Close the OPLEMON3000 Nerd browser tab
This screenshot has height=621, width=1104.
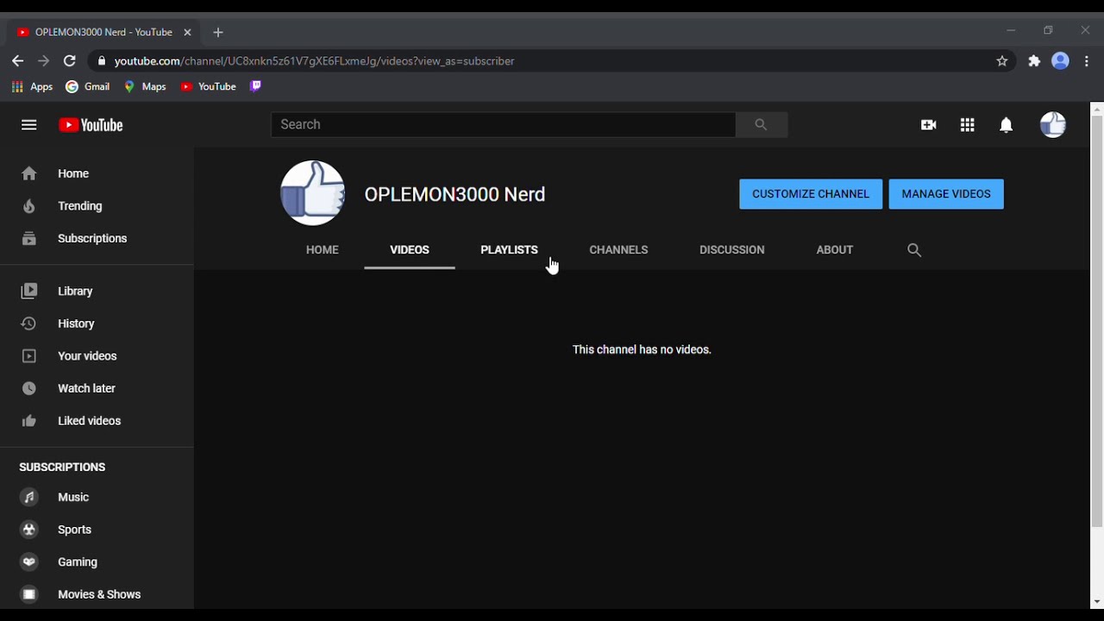tap(187, 33)
